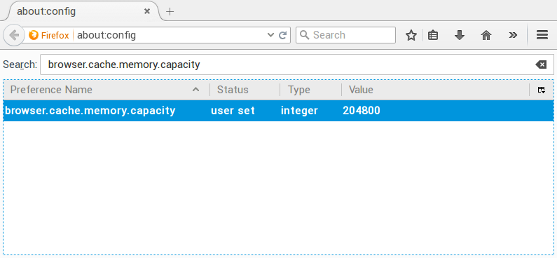557x258 pixels.
Task: Sort by the Preference Name column header
Action: (x=106, y=90)
